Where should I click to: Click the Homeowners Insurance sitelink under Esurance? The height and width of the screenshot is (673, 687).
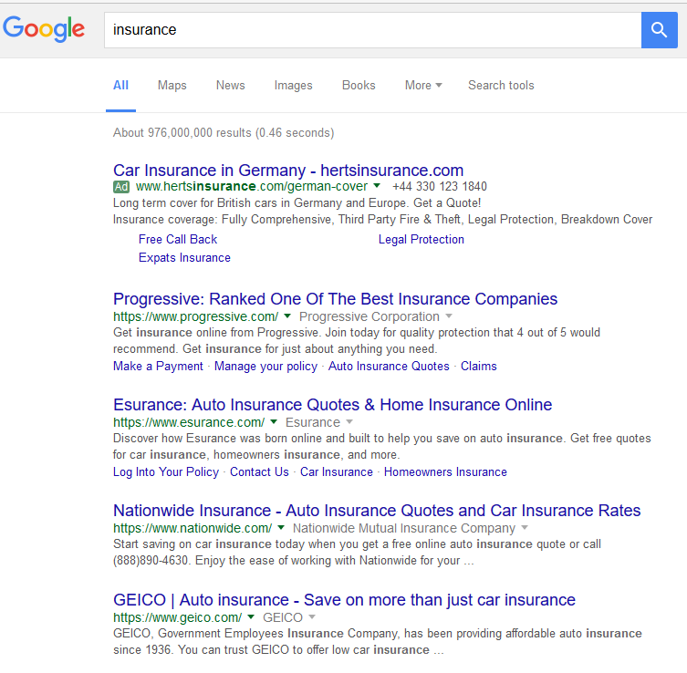click(445, 471)
